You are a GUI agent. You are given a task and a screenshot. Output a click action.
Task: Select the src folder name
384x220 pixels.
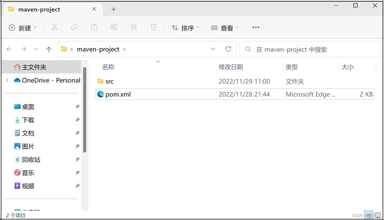[x=109, y=81]
